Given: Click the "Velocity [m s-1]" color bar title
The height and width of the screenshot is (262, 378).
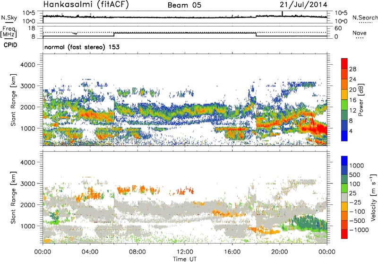Looking at the screenshot, I should click(x=373, y=198).
